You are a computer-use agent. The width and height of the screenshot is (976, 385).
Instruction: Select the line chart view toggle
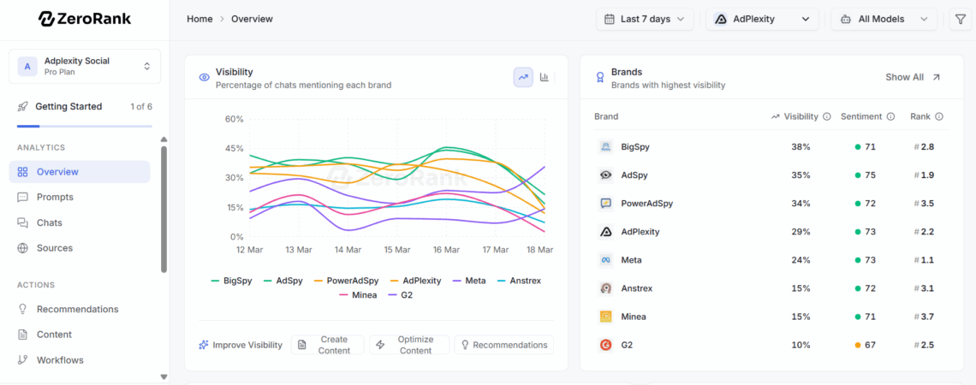pos(523,77)
